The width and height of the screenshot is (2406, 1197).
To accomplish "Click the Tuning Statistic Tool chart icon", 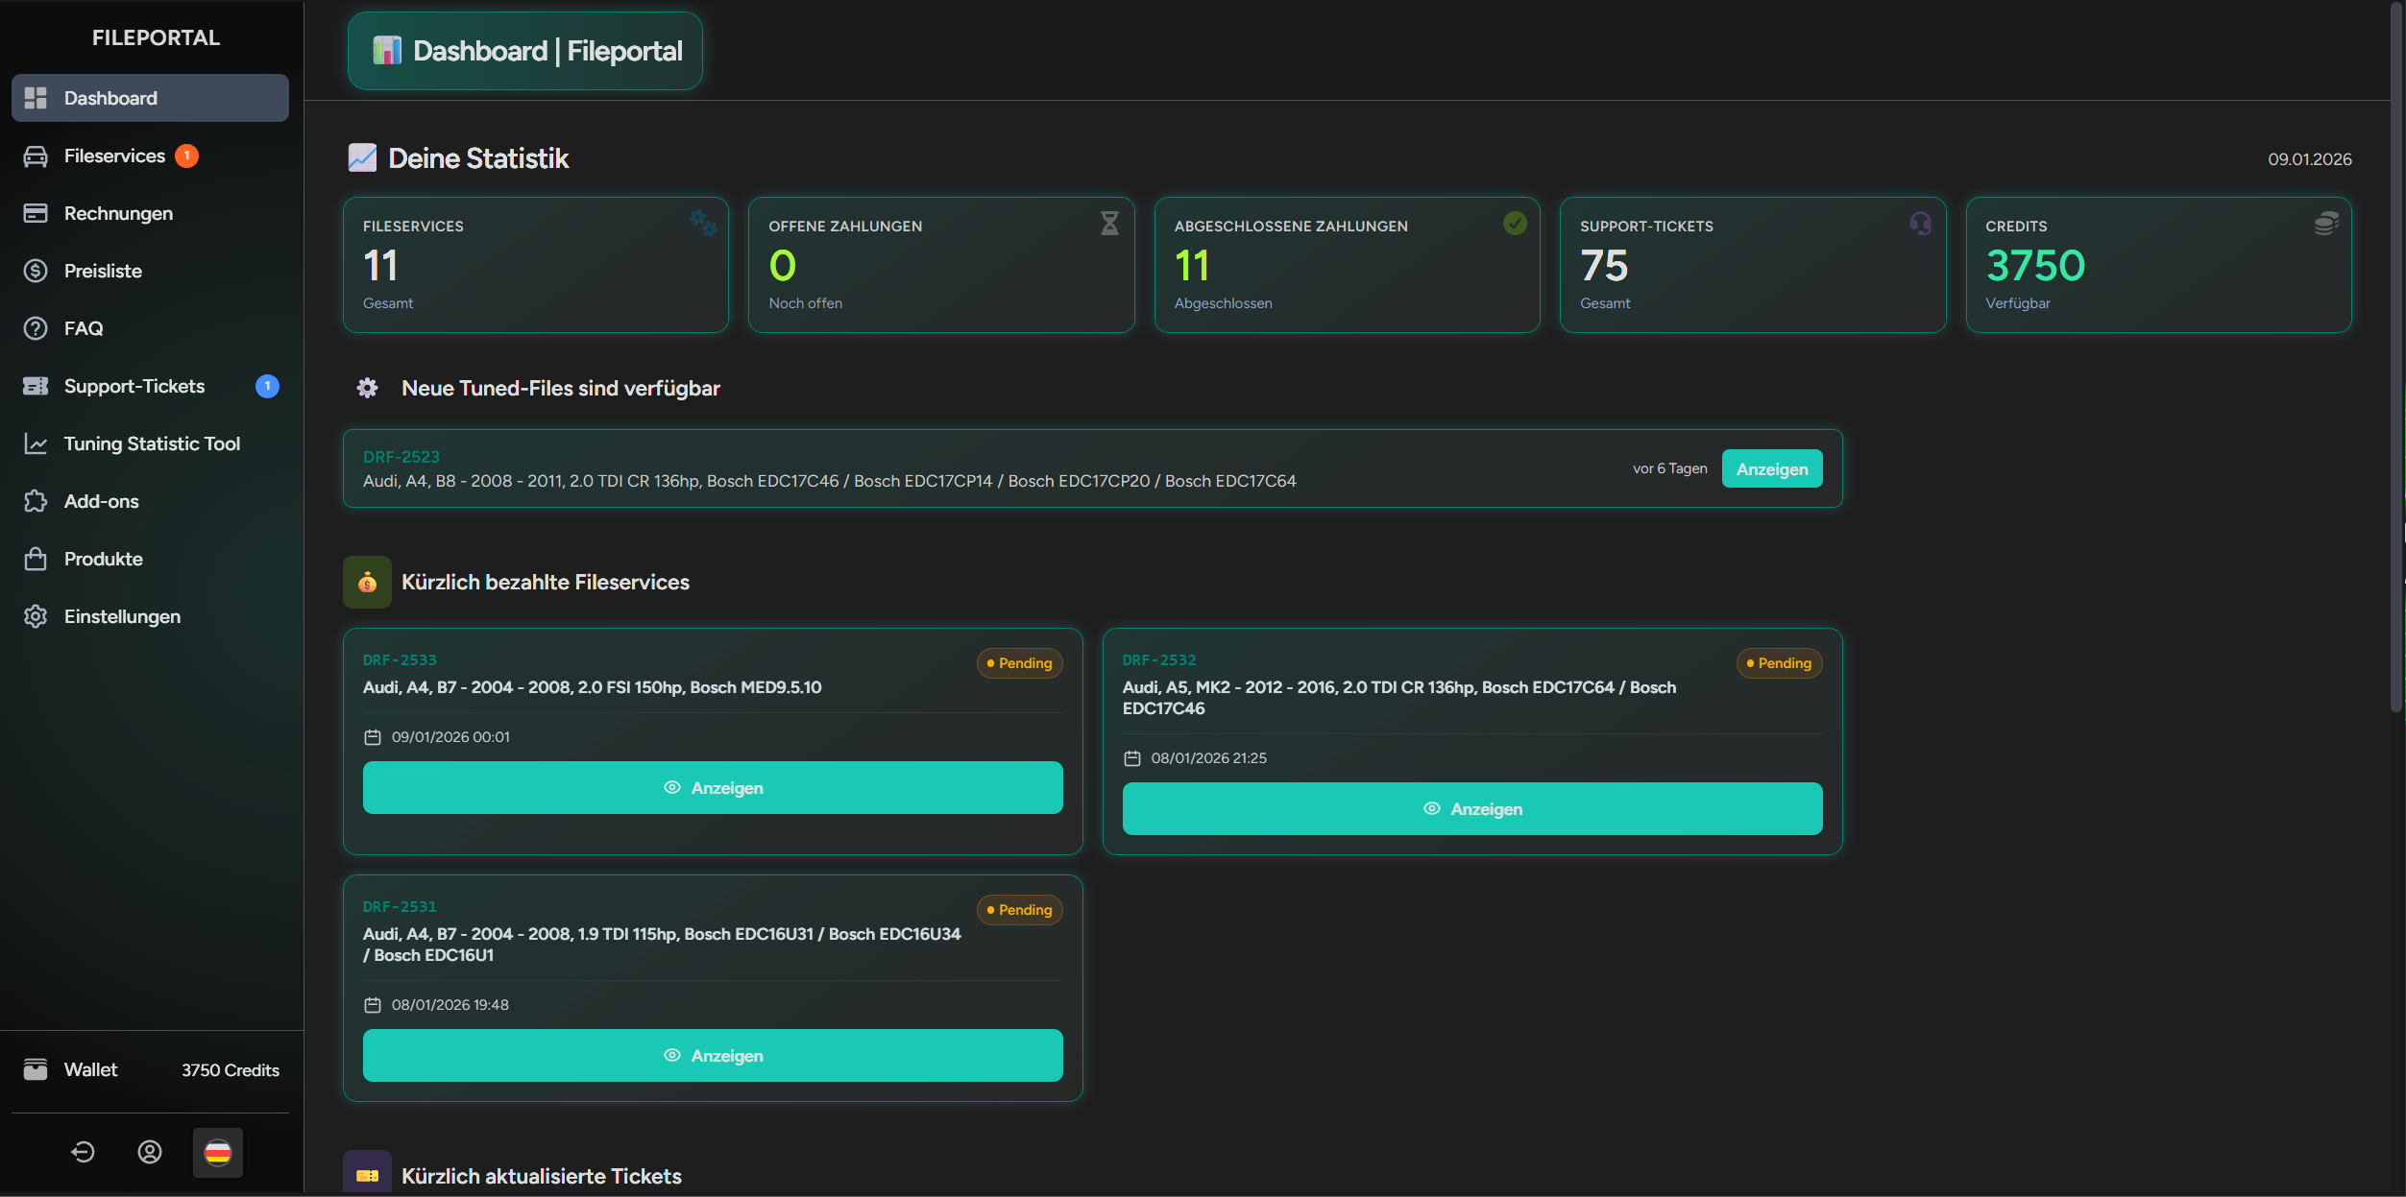I will point(36,443).
